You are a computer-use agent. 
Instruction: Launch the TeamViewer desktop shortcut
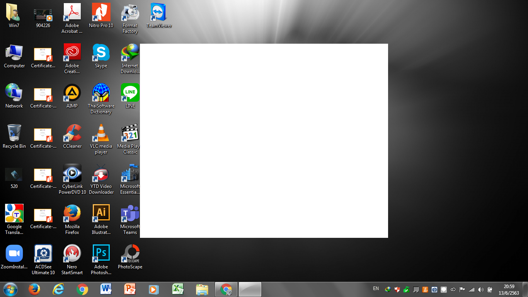[x=159, y=16]
